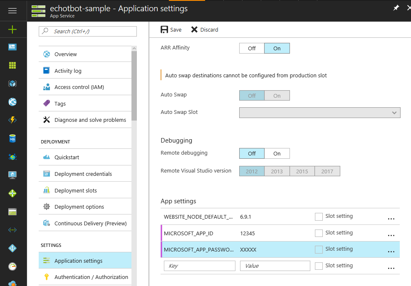The width and height of the screenshot is (411, 286).
Task: Select Visual Studio version 2013
Action: point(277,171)
